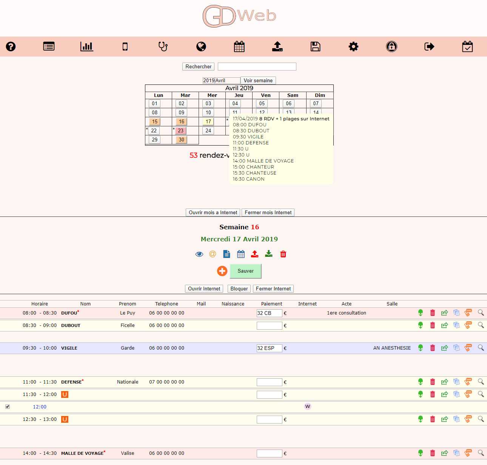Click the floppy disk save icon

[315, 46]
